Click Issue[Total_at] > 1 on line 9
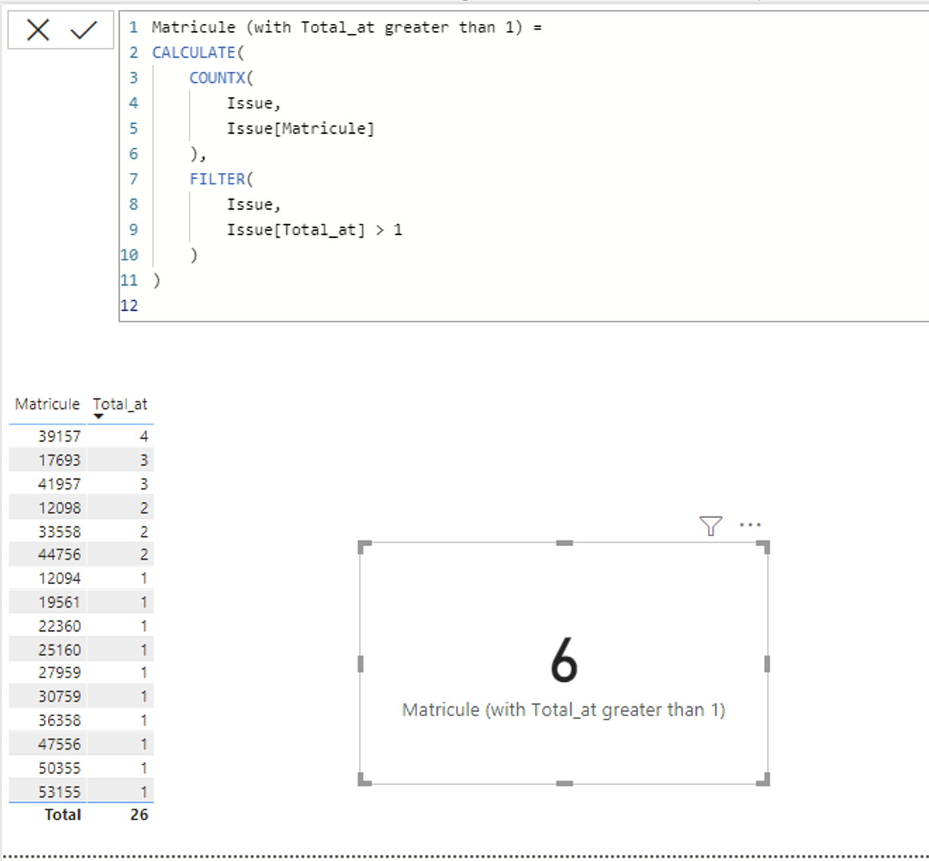The width and height of the screenshot is (929, 861). pos(315,230)
